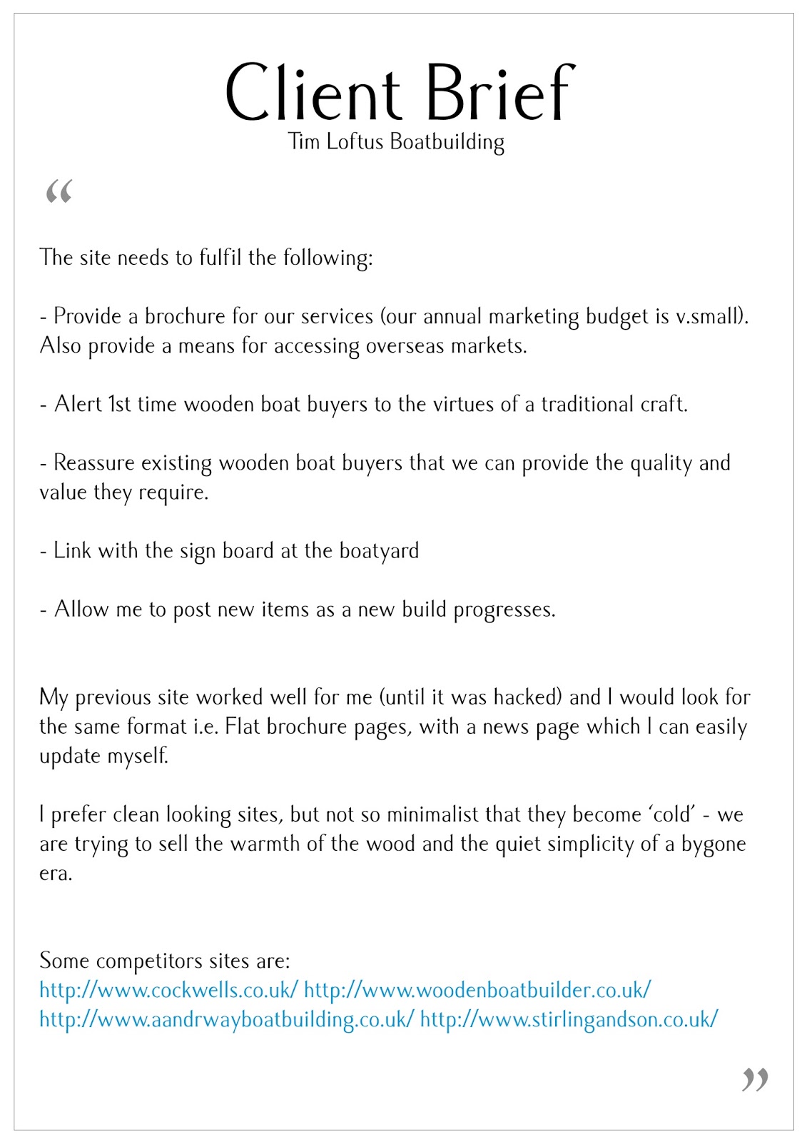This screenshot has width=807, height=1142.
Task: Click the "Also provide a means" line
Action: (x=283, y=345)
